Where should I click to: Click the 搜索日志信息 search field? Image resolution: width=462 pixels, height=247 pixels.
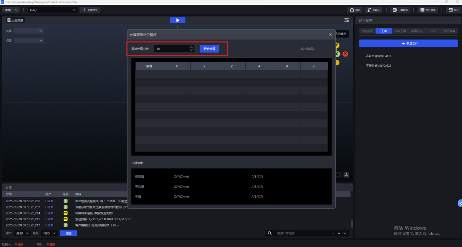pos(303,233)
